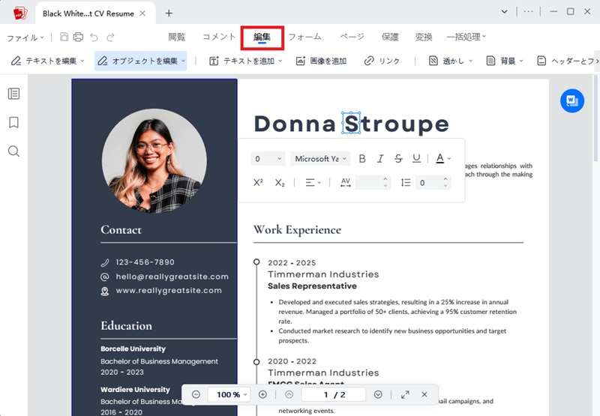Click the print icon in top toolbar
Viewport: 600px width, 416px height.
(79, 37)
